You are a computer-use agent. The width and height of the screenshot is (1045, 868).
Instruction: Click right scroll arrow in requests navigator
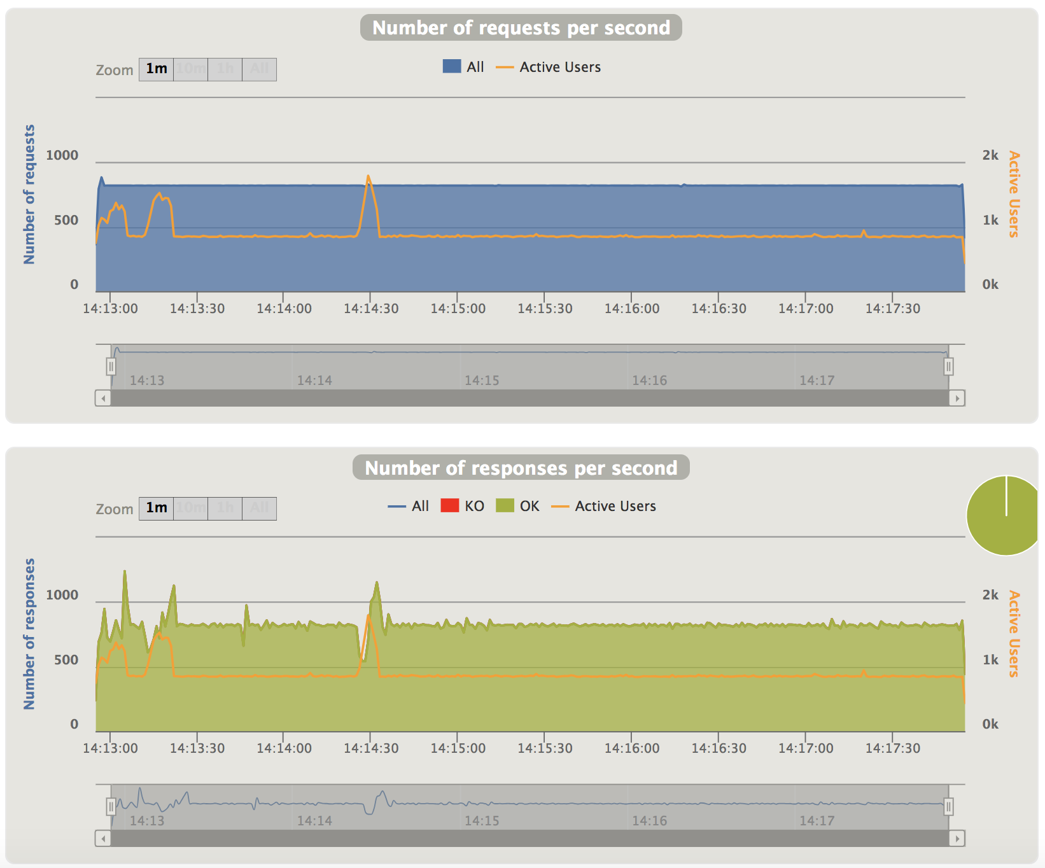click(957, 398)
